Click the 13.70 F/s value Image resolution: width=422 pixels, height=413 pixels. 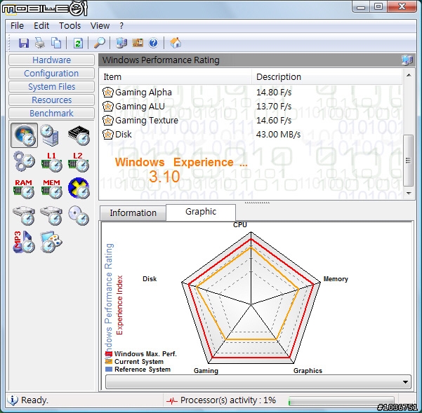point(274,107)
